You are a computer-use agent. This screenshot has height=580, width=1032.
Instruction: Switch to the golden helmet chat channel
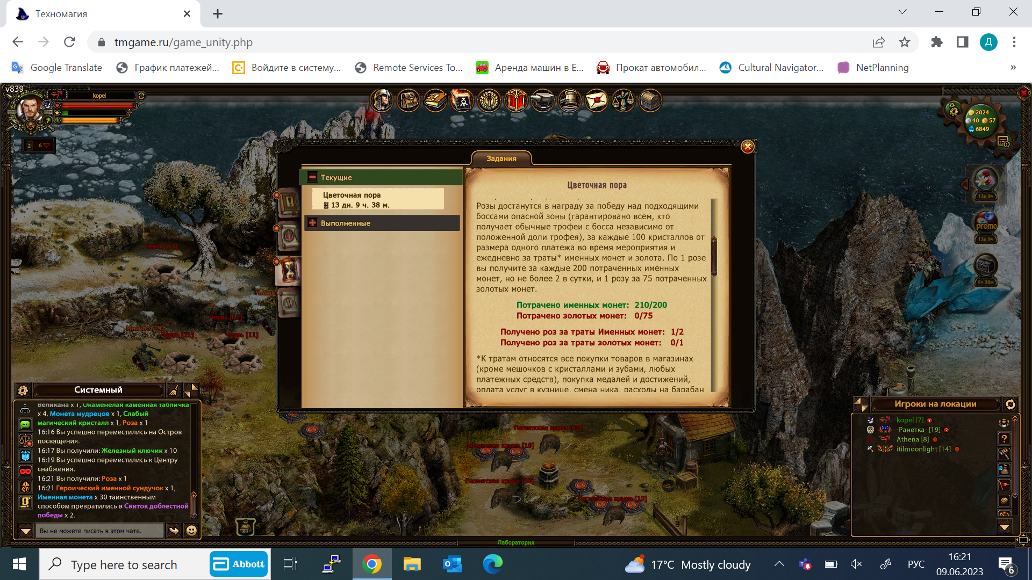coord(25,487)
